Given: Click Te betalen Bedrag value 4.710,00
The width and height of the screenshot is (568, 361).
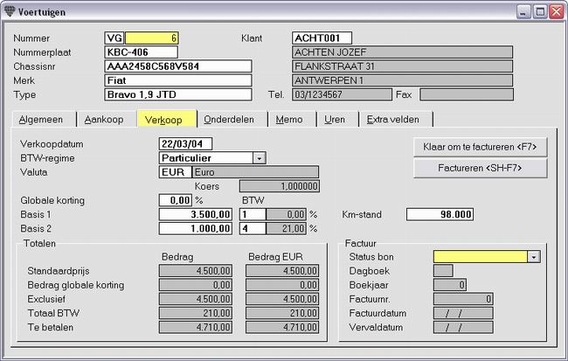Looking at the screenshot, I should (196, 327).
